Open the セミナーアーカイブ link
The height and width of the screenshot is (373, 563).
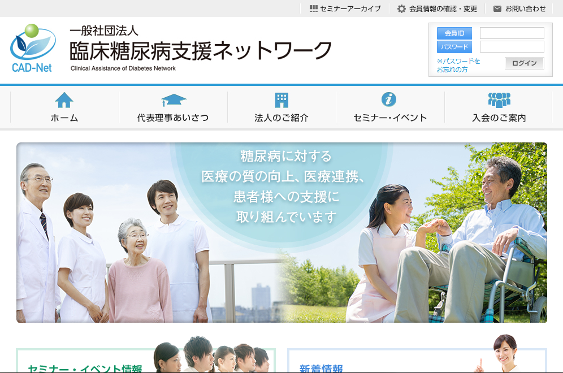point(350,8)
